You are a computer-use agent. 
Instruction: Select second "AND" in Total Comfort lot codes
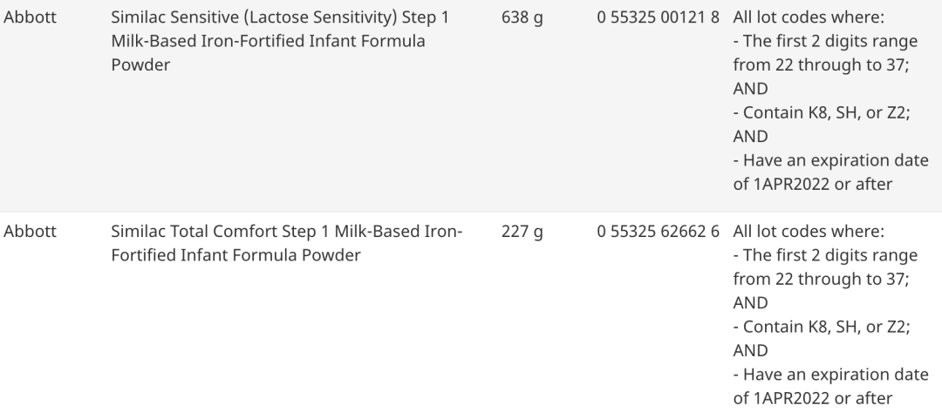[751, 350]
